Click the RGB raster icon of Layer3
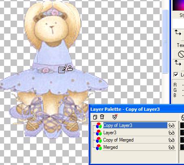This screenshot has height=165, width=184. point(99,133)
